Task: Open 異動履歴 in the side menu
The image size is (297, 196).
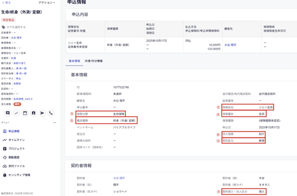Action: pyautogui.click(x=16, y=158)
